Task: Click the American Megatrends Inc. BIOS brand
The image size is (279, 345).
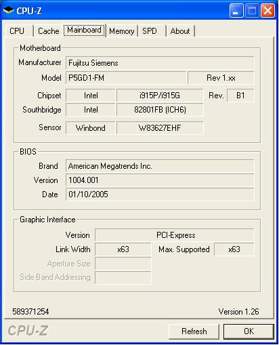Action: tap(160, 166)
